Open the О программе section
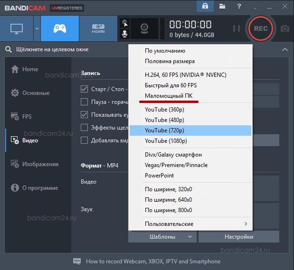294x270 pixels. pos(35,188)
